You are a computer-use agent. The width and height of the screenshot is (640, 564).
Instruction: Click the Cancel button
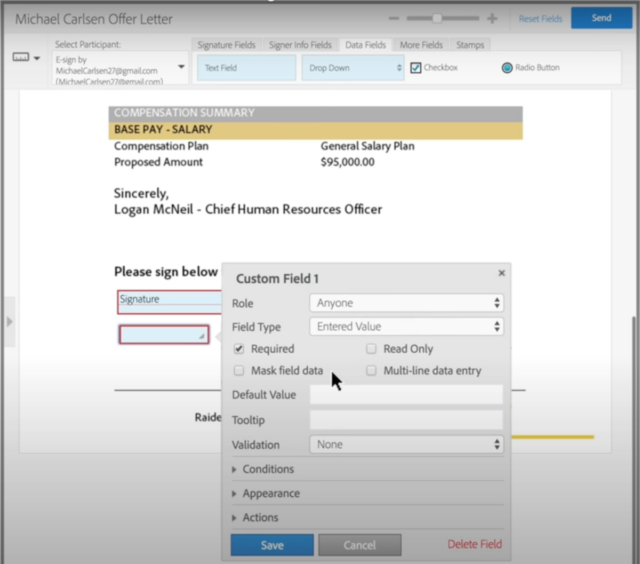(360, 545)
